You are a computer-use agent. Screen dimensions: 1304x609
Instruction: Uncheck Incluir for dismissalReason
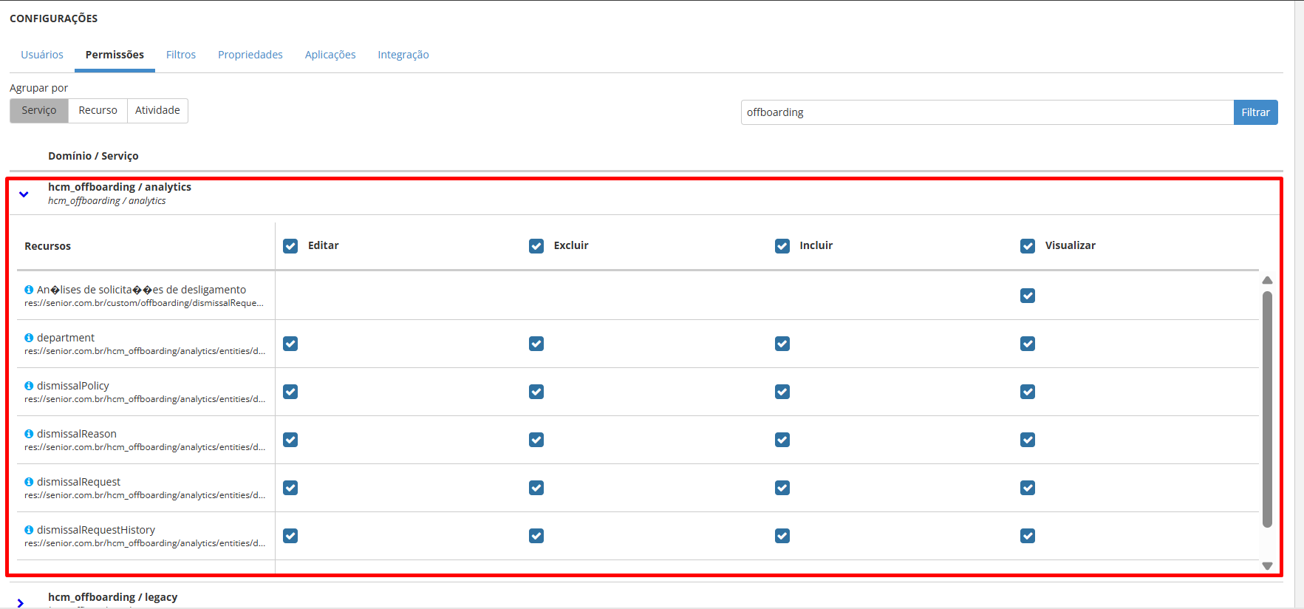tap(782, 440)
